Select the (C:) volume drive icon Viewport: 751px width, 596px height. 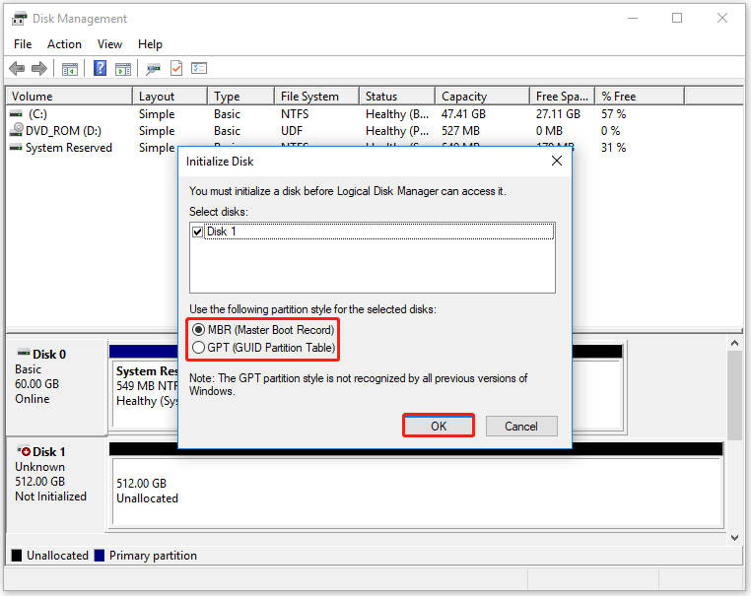[x=16, y=114]
